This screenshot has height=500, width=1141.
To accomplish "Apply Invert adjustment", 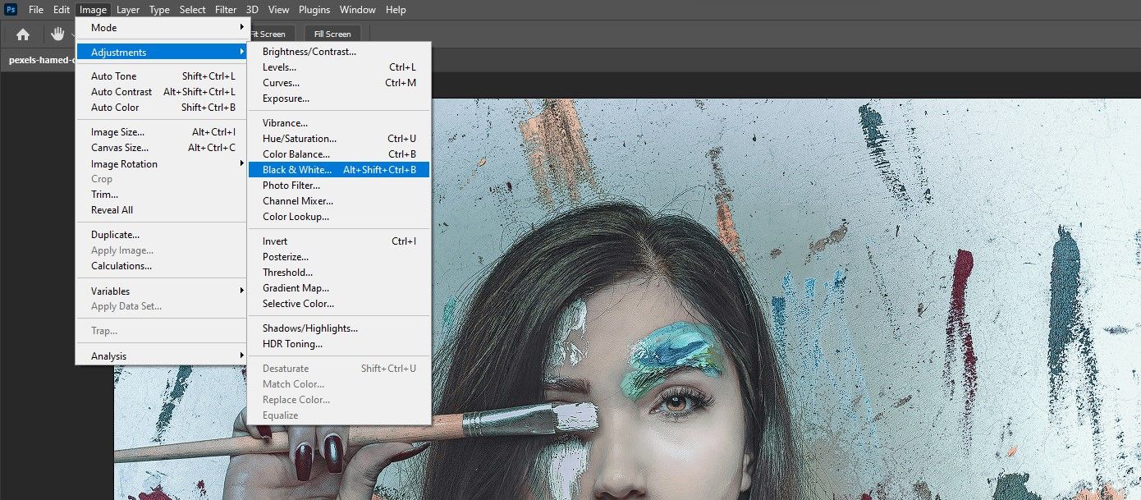I will click(339, 241).
